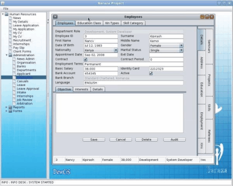The height and width of the screenshot is (186, 233).
Task: Click the Save button
Action: (94, 140)
